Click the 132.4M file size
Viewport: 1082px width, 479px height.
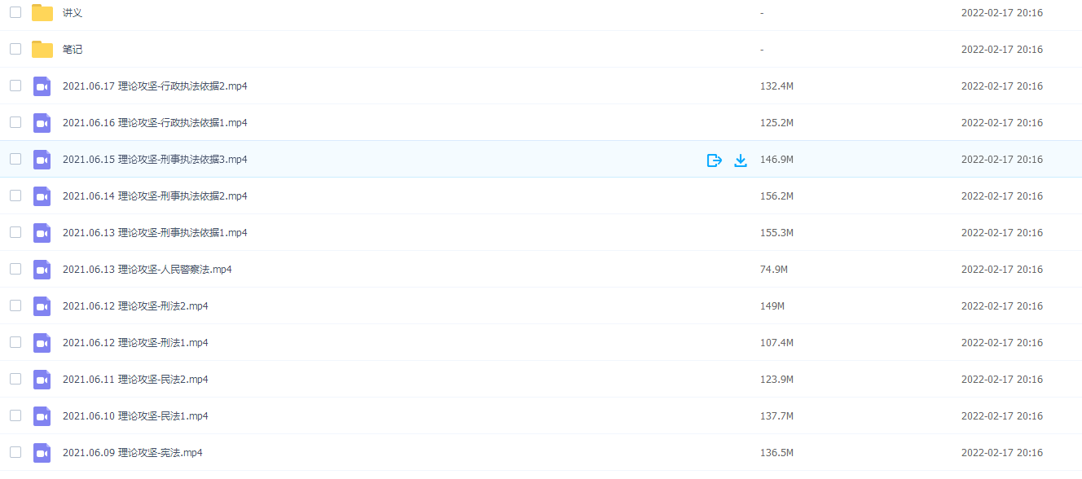pos(776,86)
